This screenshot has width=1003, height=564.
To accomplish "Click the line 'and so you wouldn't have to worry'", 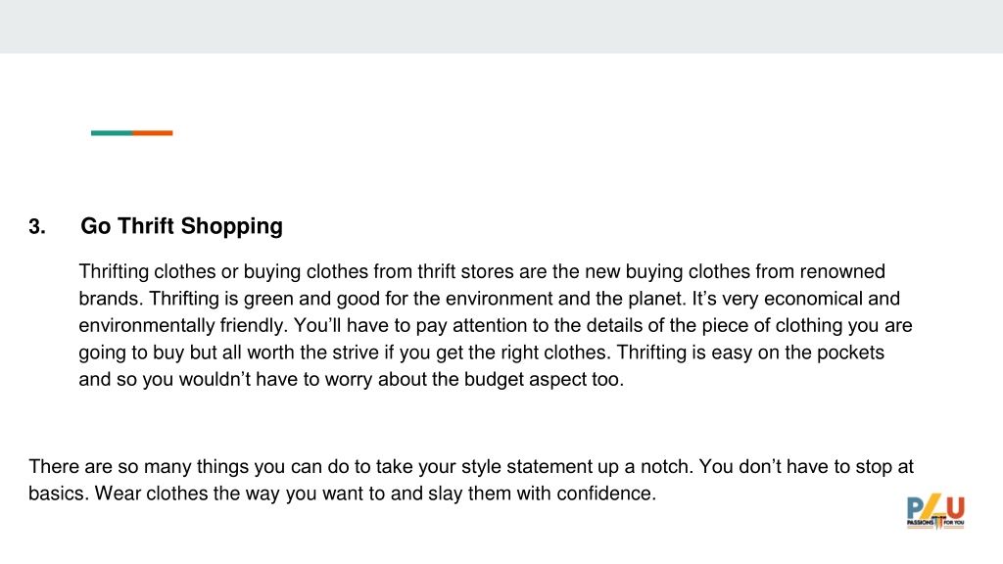I will click(x=352, y=379).
